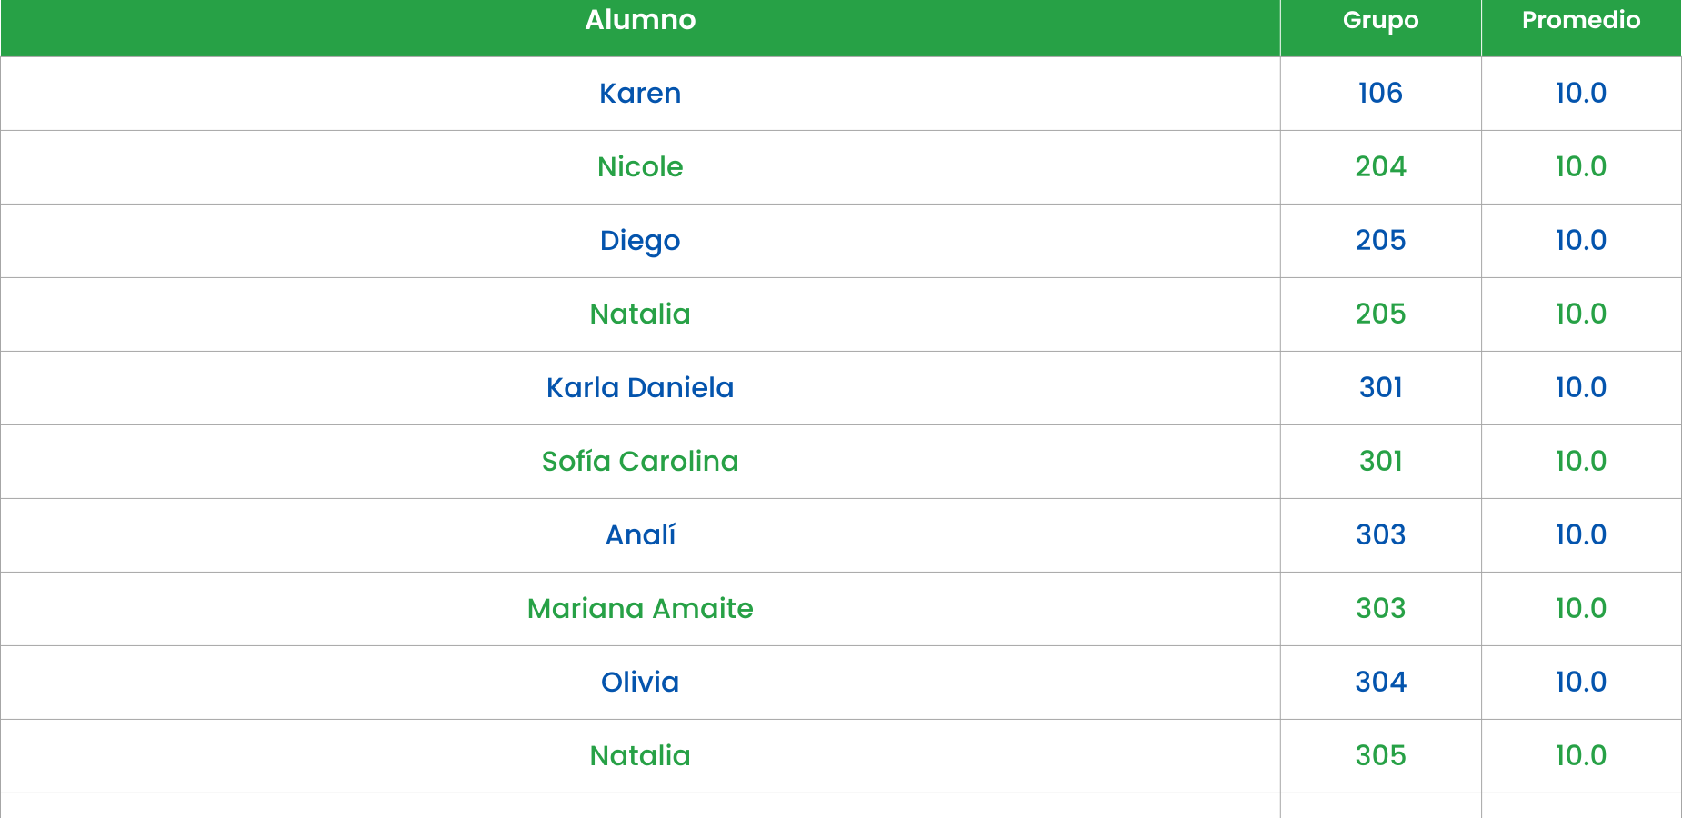1682x818 pixels.
Task: Select Olivia in the table
Action: [x=640, y=683]
